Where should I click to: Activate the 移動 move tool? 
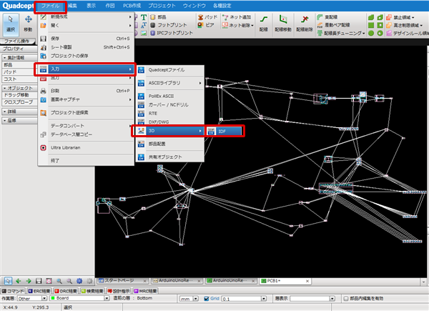28,24
